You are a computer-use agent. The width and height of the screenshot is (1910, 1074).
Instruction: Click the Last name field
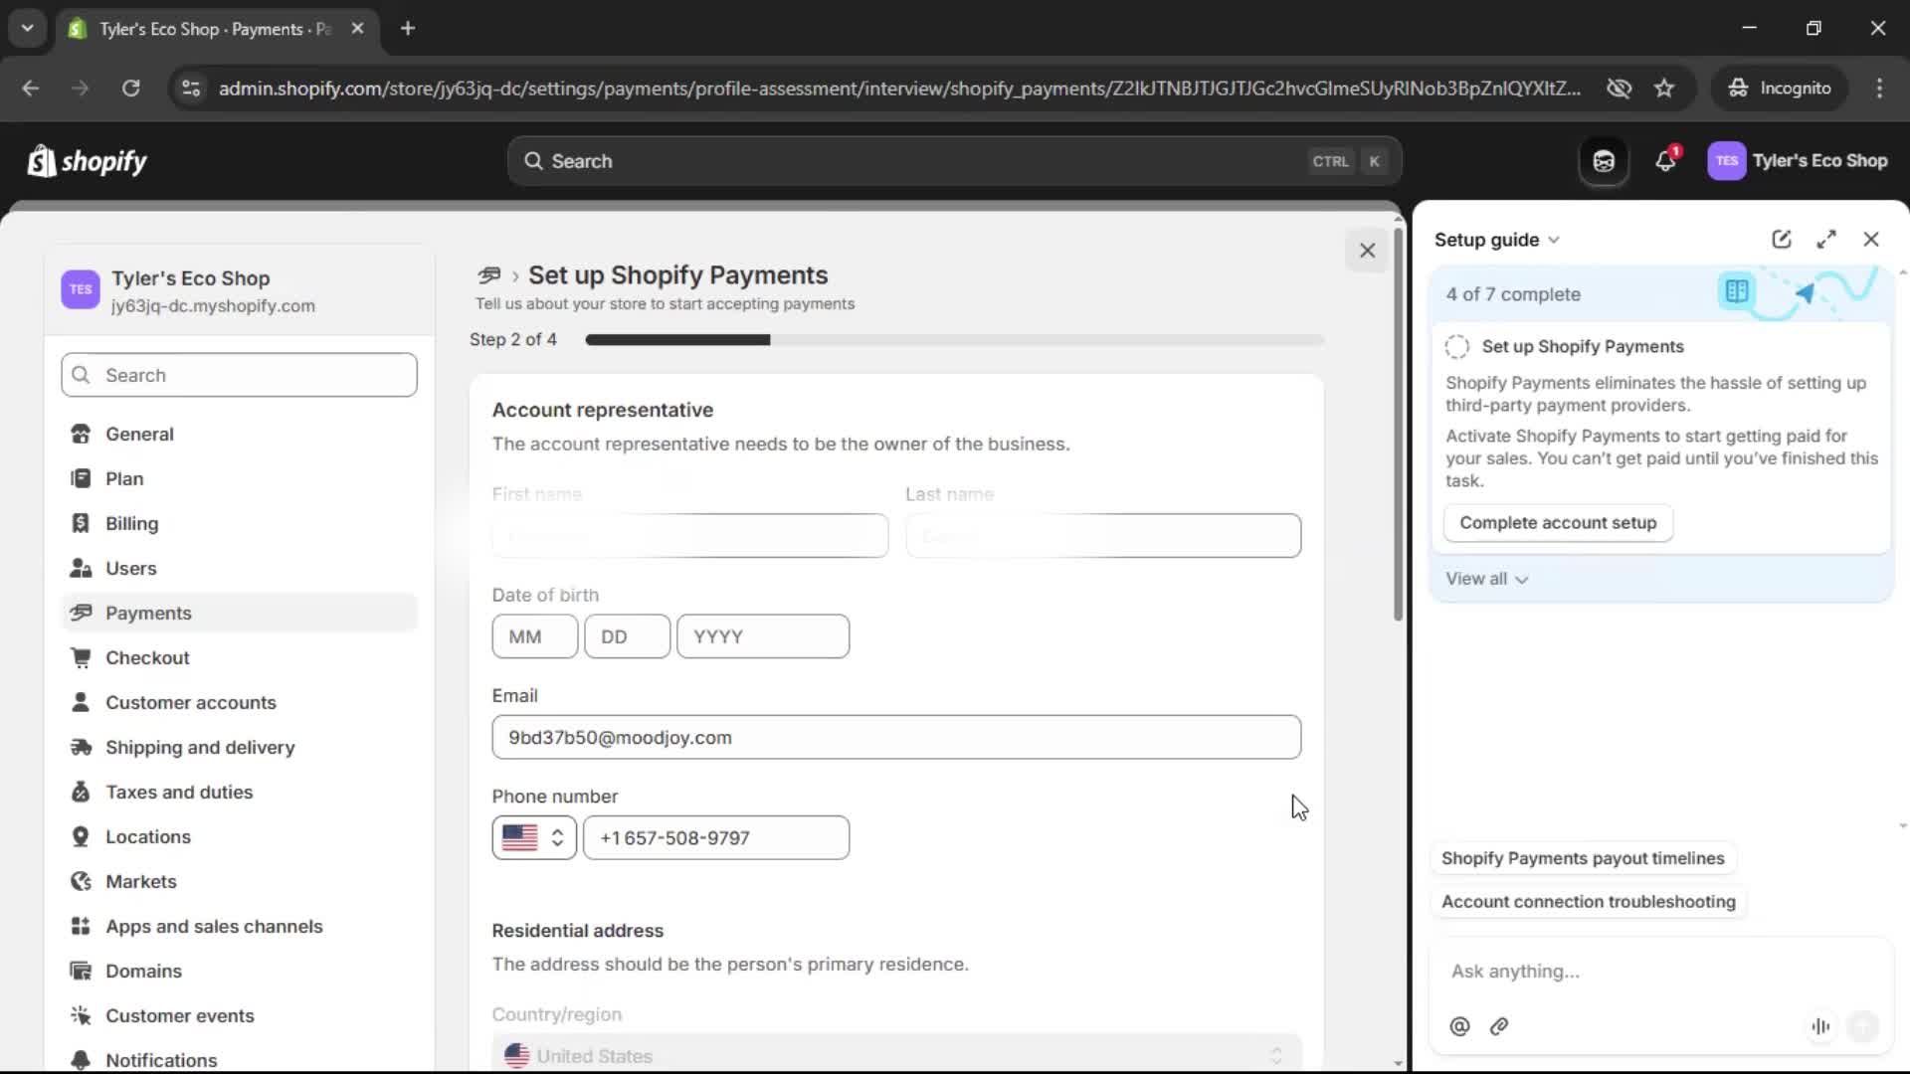coord(1103,536)
